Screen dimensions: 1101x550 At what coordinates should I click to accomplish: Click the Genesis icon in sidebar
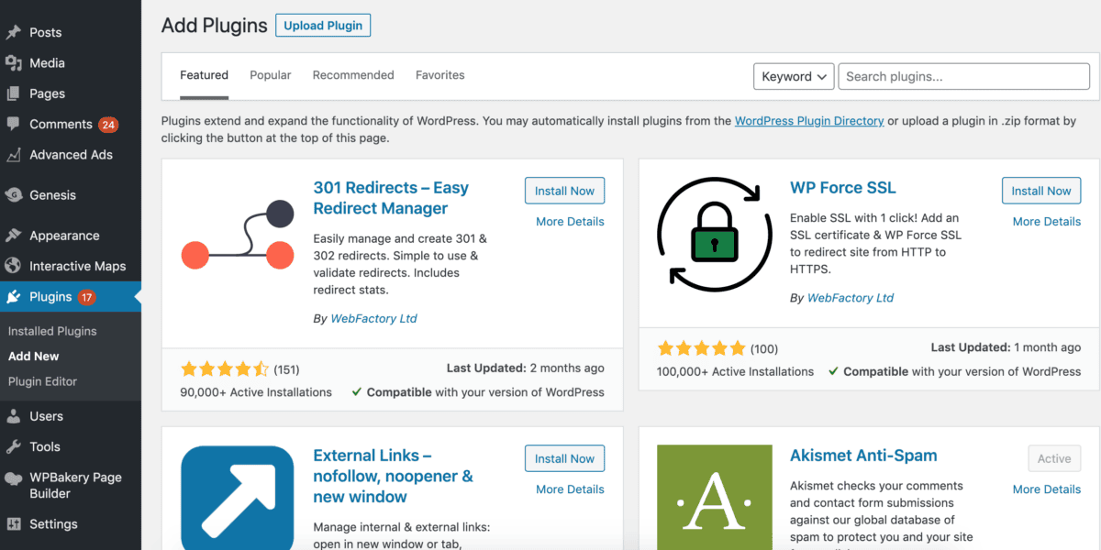(14, 194)
